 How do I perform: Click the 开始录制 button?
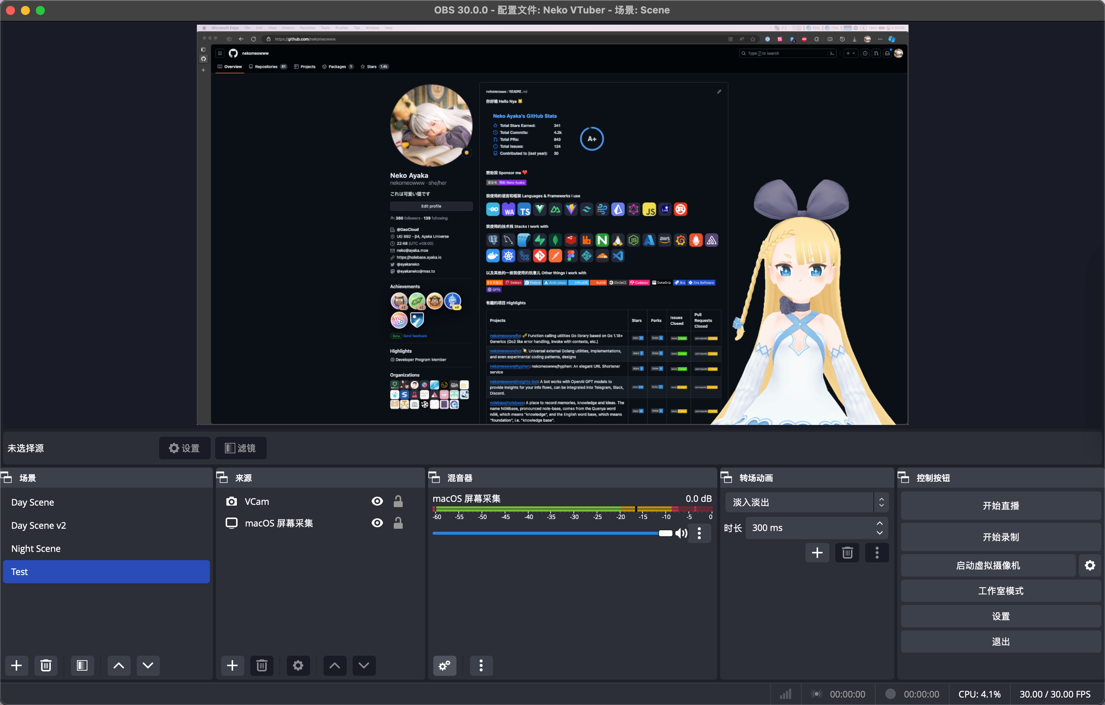click(x=1000, y=537)
